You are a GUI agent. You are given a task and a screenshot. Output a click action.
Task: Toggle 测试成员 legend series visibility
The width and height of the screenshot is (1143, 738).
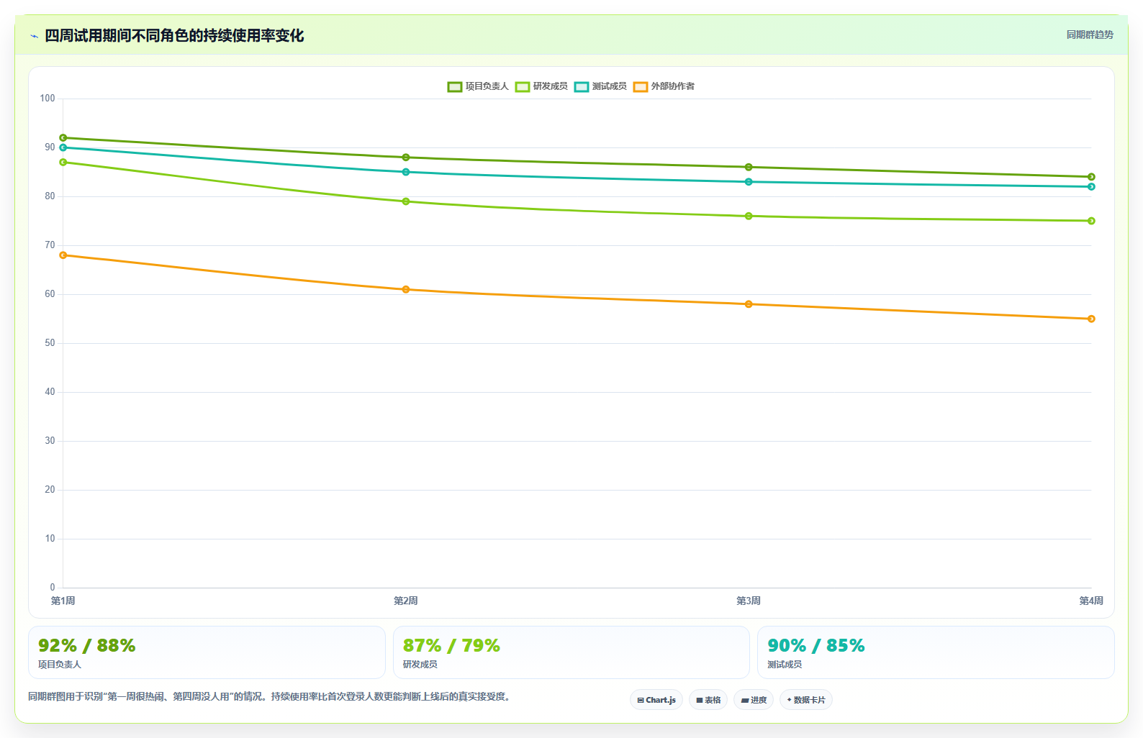point(600,86)
